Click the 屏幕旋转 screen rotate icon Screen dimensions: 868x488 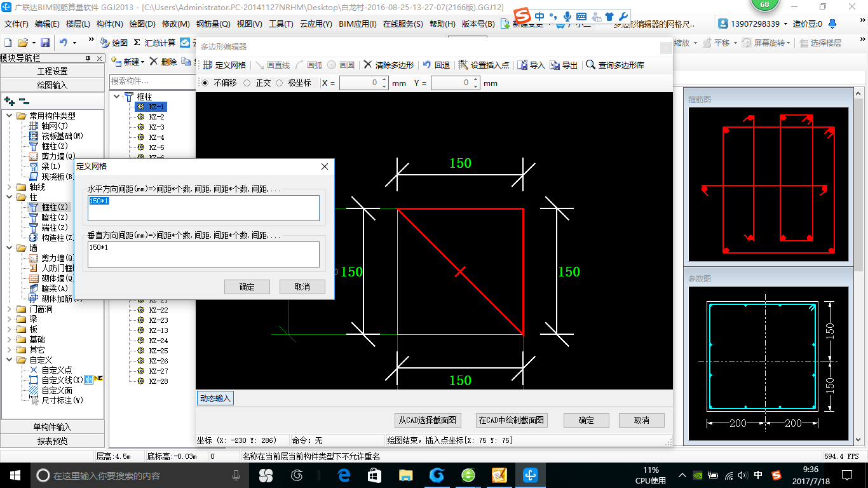(x=746, y=43)
